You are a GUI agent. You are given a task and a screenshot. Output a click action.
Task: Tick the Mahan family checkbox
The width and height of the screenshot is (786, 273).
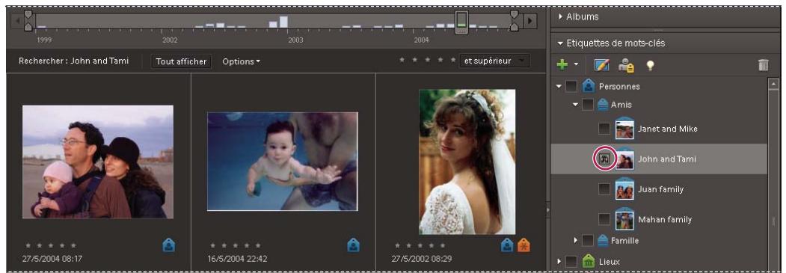point(605,219)
